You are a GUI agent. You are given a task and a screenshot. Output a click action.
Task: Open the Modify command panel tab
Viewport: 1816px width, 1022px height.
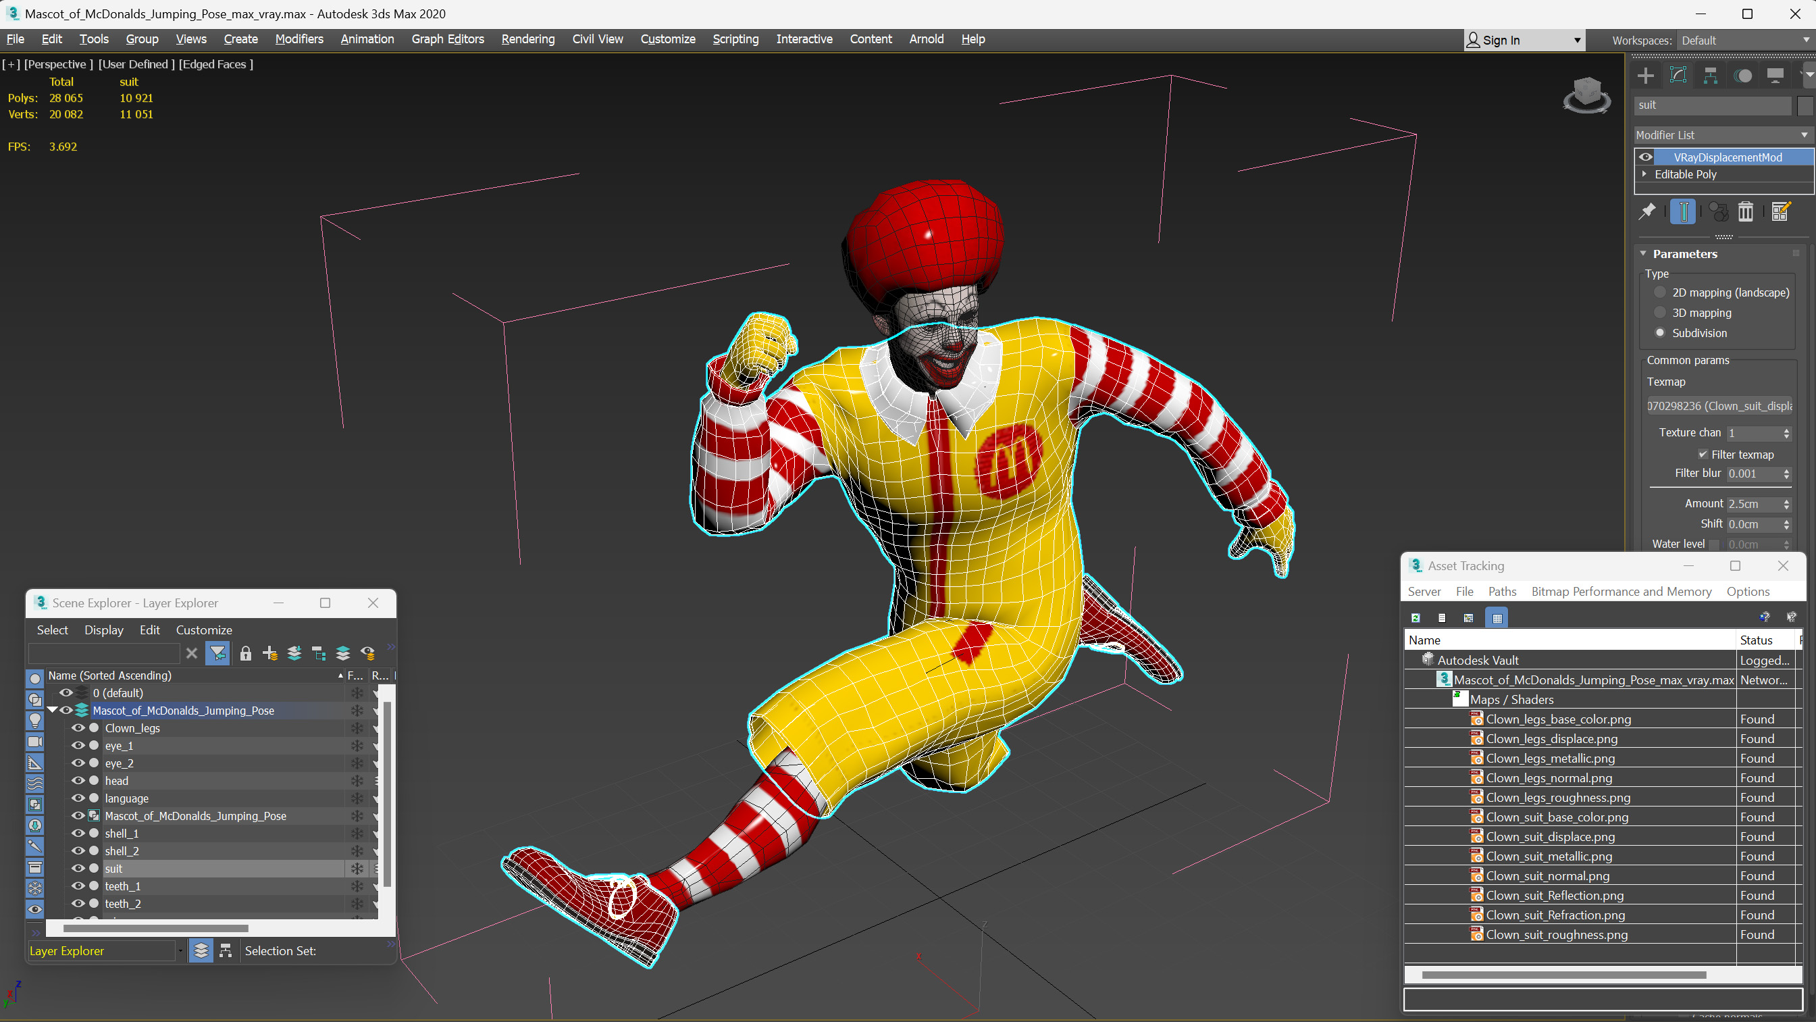1678,76
